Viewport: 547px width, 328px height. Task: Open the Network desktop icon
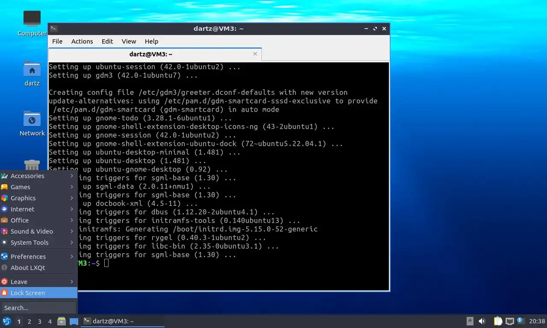[x=32, y=119]
